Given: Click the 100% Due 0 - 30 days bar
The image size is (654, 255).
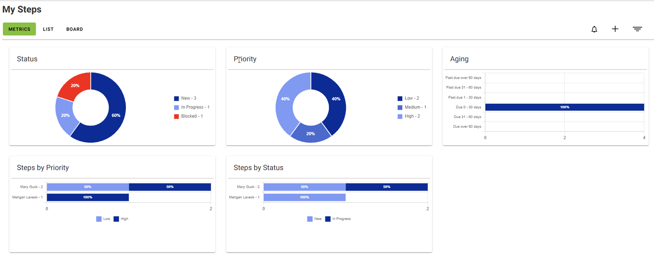Looking at the screenshot, I should pos(564,107).
